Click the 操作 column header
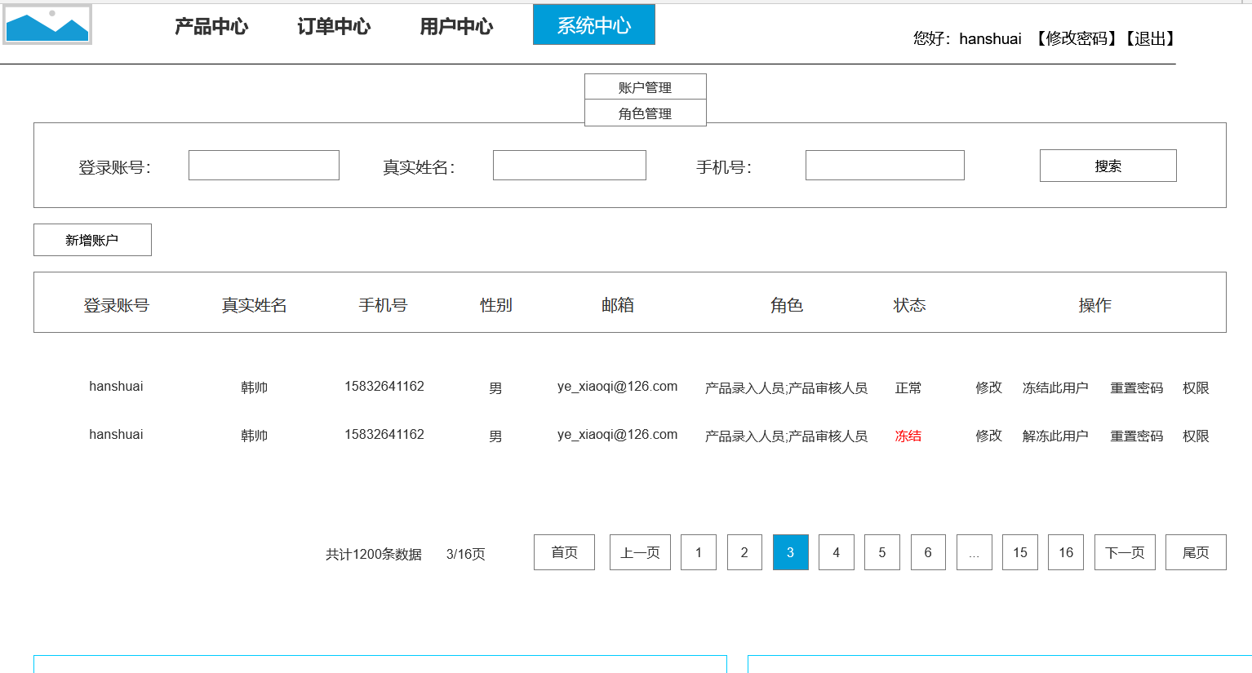This screenshot has height=673, width=1252. pyautogui.click(x=1094, y=305)
